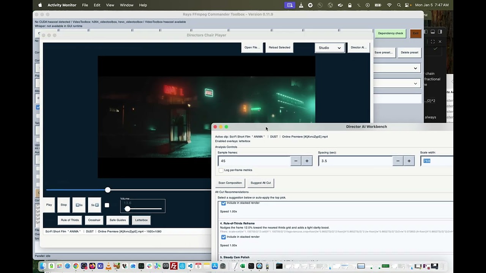Toggle the checkbox beside the 5s forward button
486x273 pixels.
tap(107, 205)
